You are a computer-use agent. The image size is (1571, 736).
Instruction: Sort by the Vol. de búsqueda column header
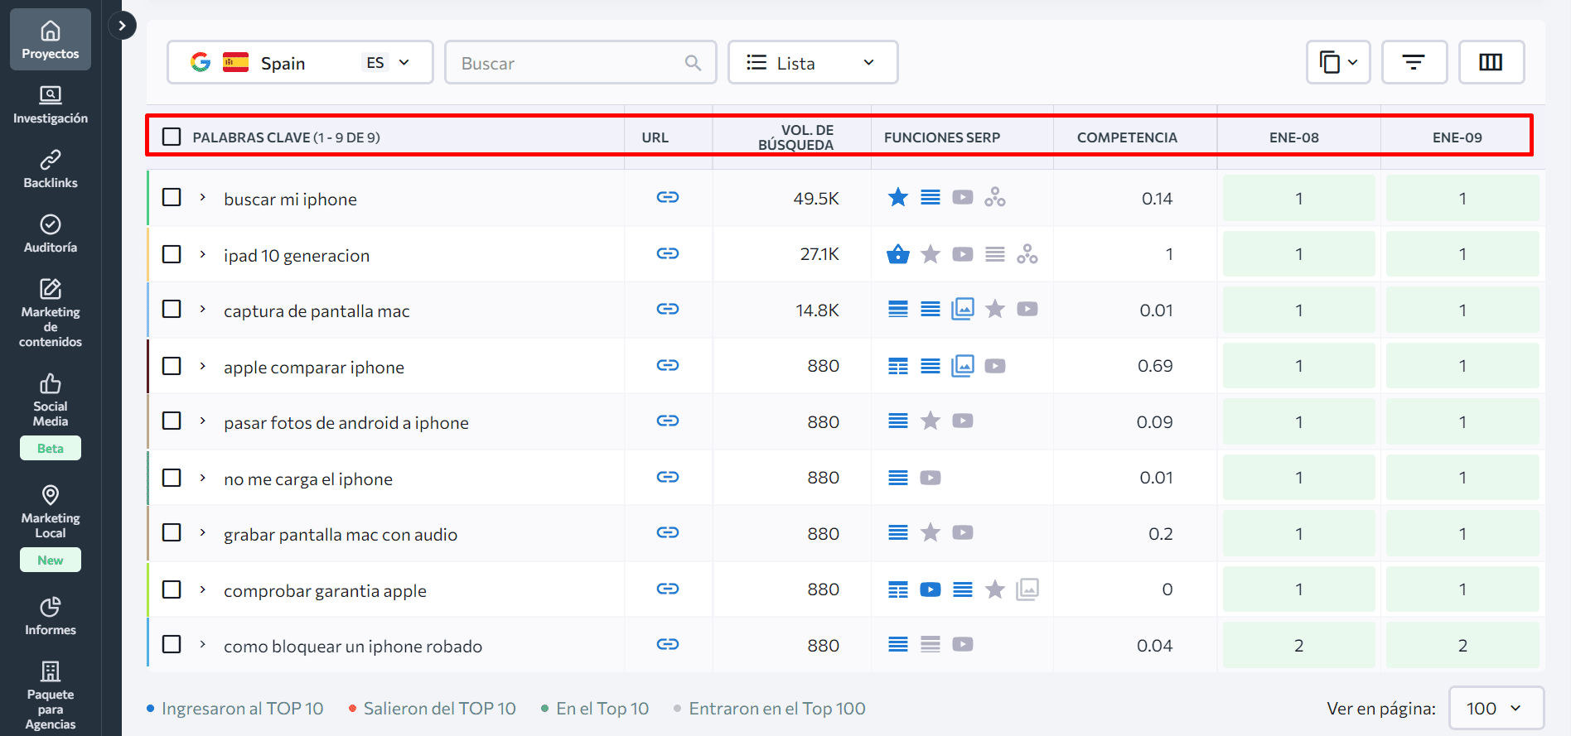tap(795, 137)
